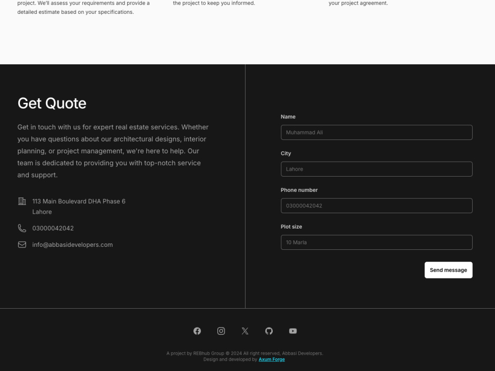
Task: Open the GitHub social icon
Action: (x=269, y=331)
